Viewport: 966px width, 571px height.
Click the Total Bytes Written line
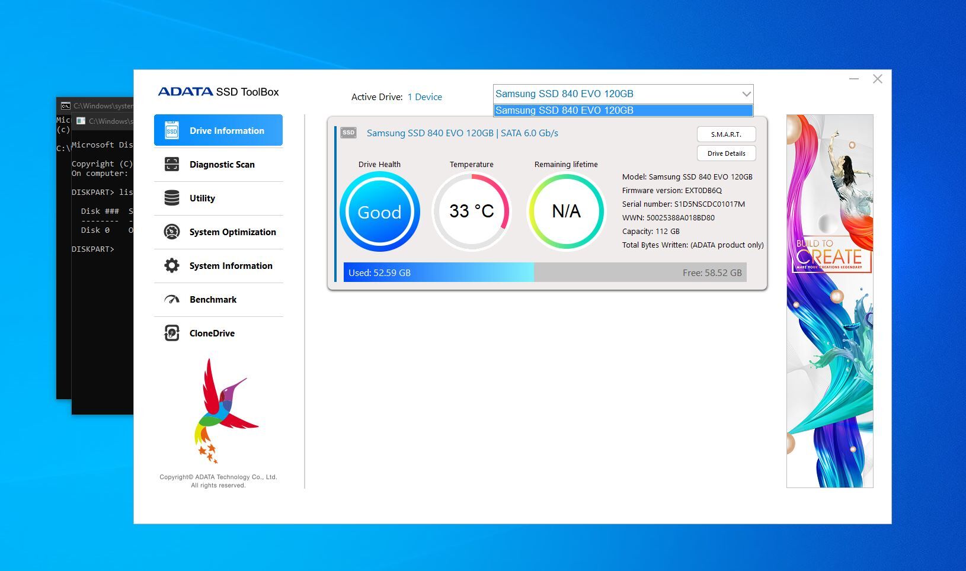coord(693,245)
